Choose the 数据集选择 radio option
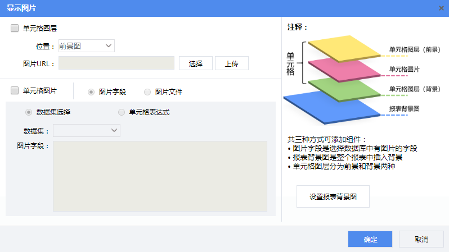This screenshot has width=449, height=252. 29,112
